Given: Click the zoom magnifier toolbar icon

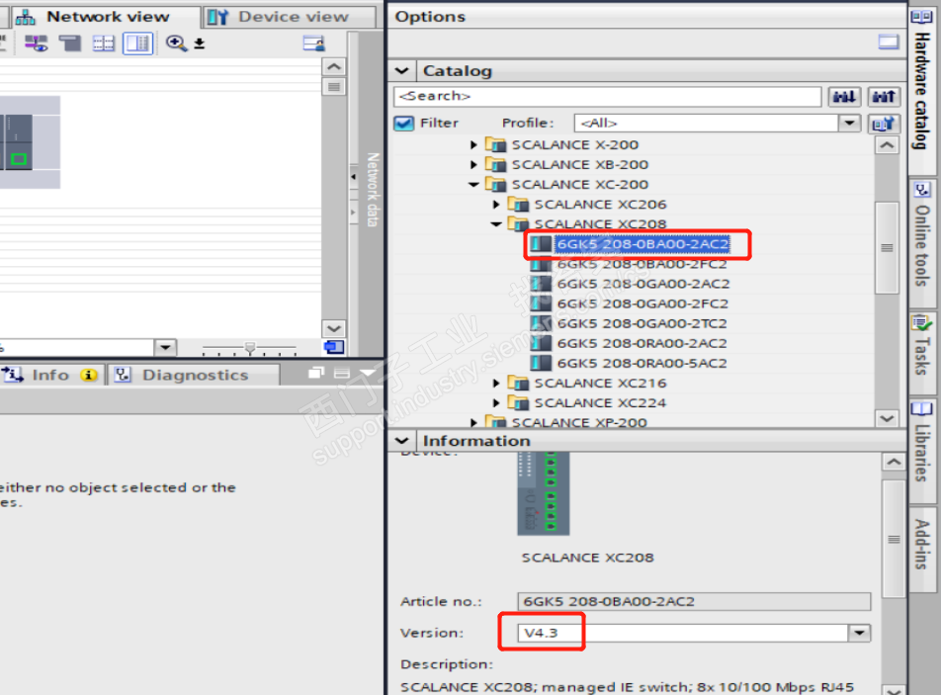Looking at the screenshot, I should click(x=176, y=43).
